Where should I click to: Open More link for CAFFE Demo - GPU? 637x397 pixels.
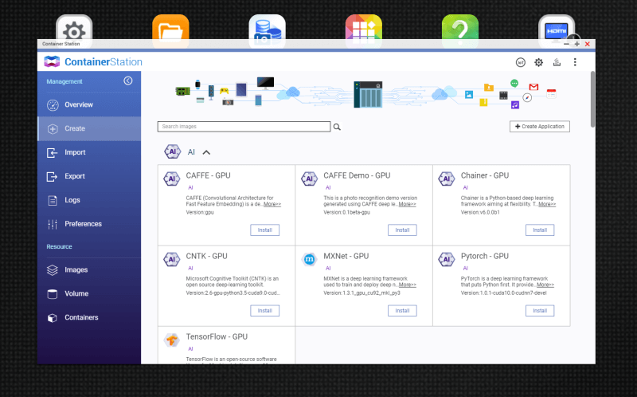click(407, 204)
